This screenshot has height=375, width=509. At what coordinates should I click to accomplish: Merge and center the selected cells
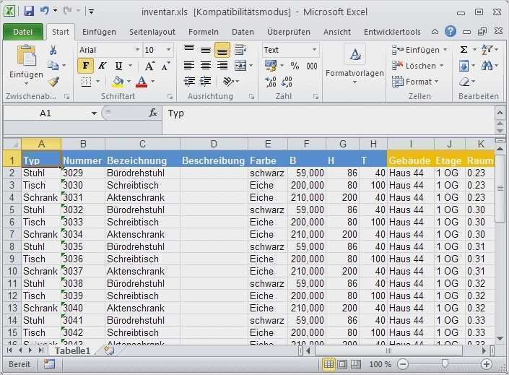(240, 66)
